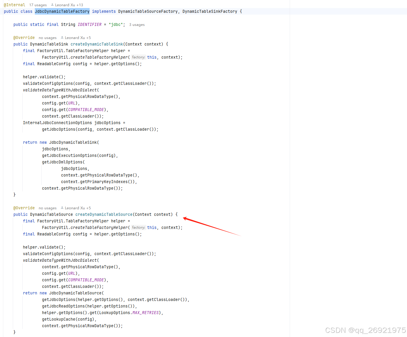Click 'factory:' parameter hint in createDynamicTableSource

[x=138, y=227]
